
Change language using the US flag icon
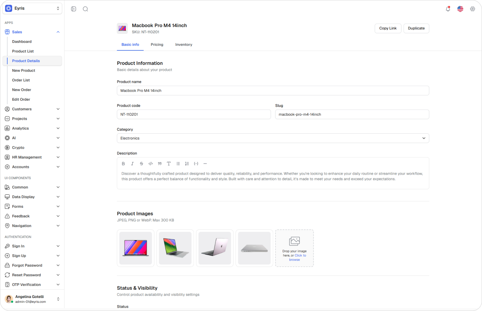tap(460, 9)
